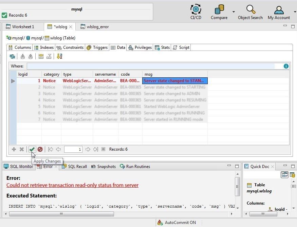
Task: Click the Quick Doc horizontal scrollbar
Action: 263,214
